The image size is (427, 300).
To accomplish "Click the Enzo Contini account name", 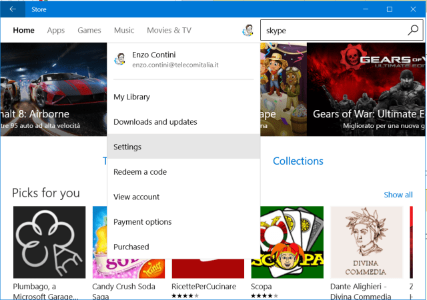I will click(x=154, y=55).
